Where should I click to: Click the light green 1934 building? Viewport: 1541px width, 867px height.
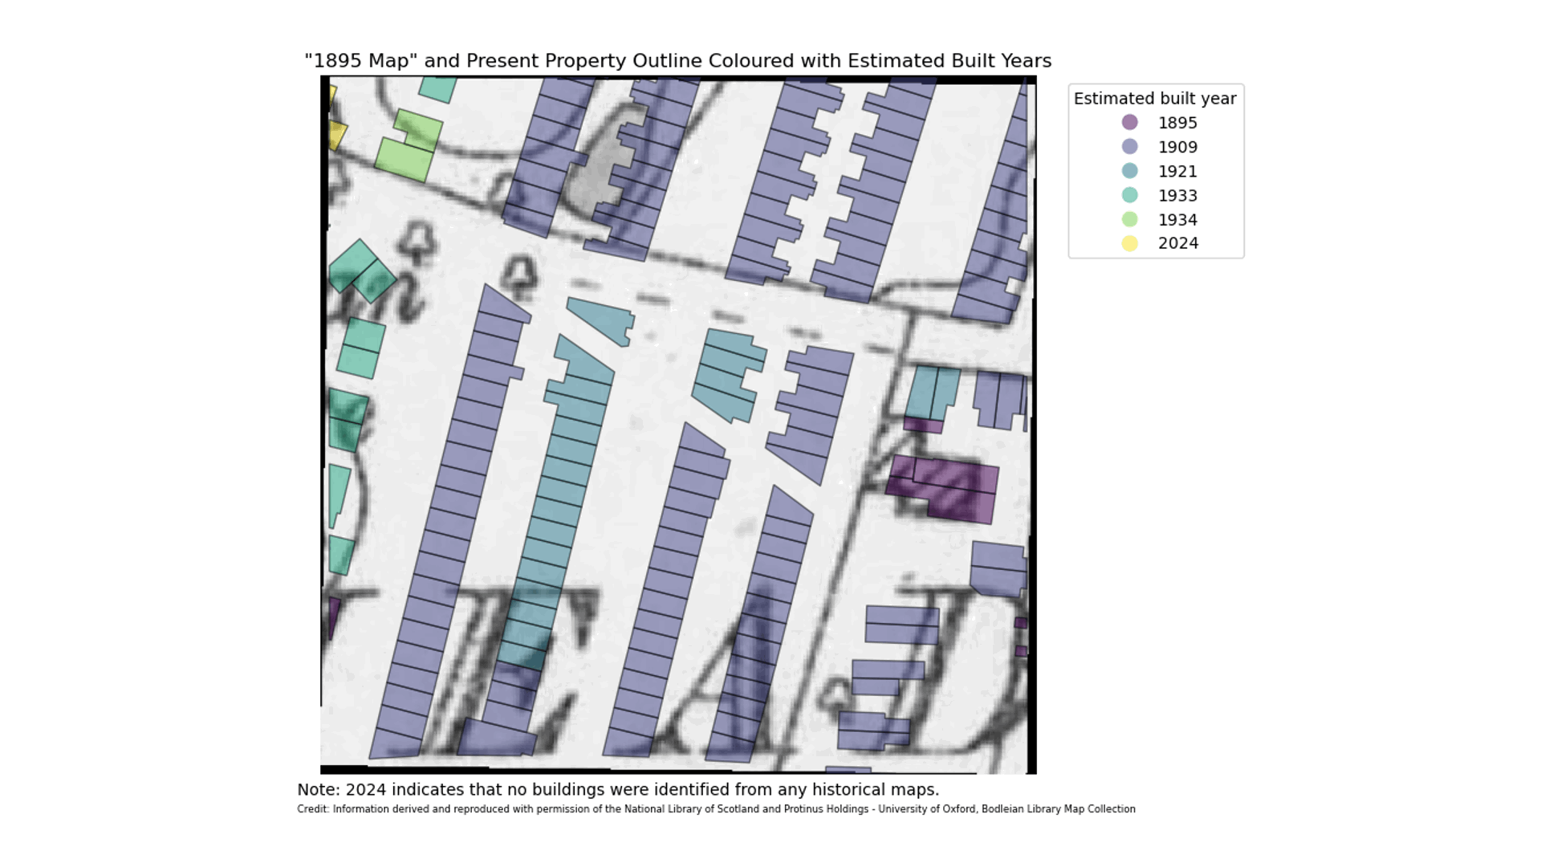409,147
